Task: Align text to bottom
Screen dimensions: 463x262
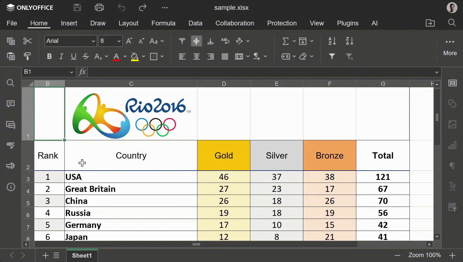Action: (x=210, y=41)
